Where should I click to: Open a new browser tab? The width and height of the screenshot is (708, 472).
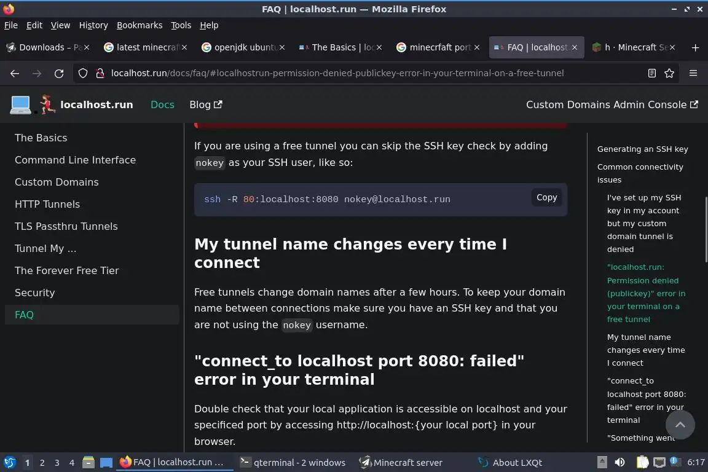[695, 47]
